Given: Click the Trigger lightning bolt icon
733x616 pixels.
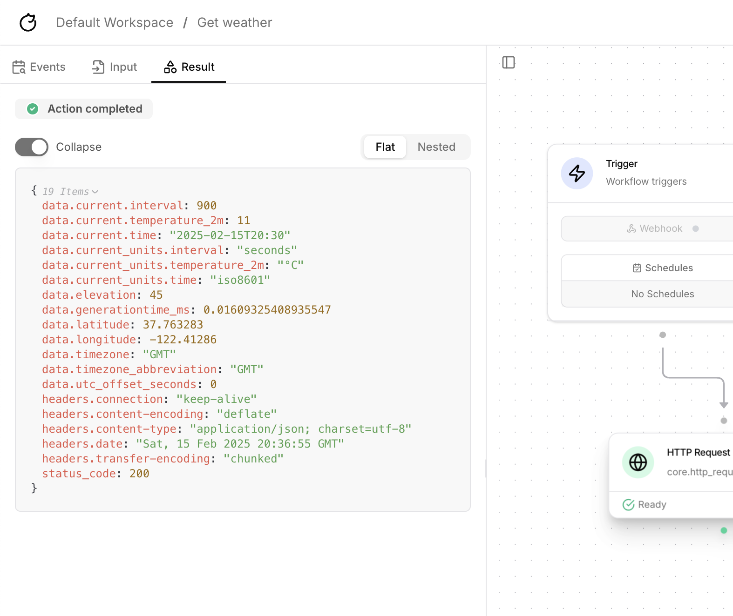Looking at the screenshot, I should 577,173.
